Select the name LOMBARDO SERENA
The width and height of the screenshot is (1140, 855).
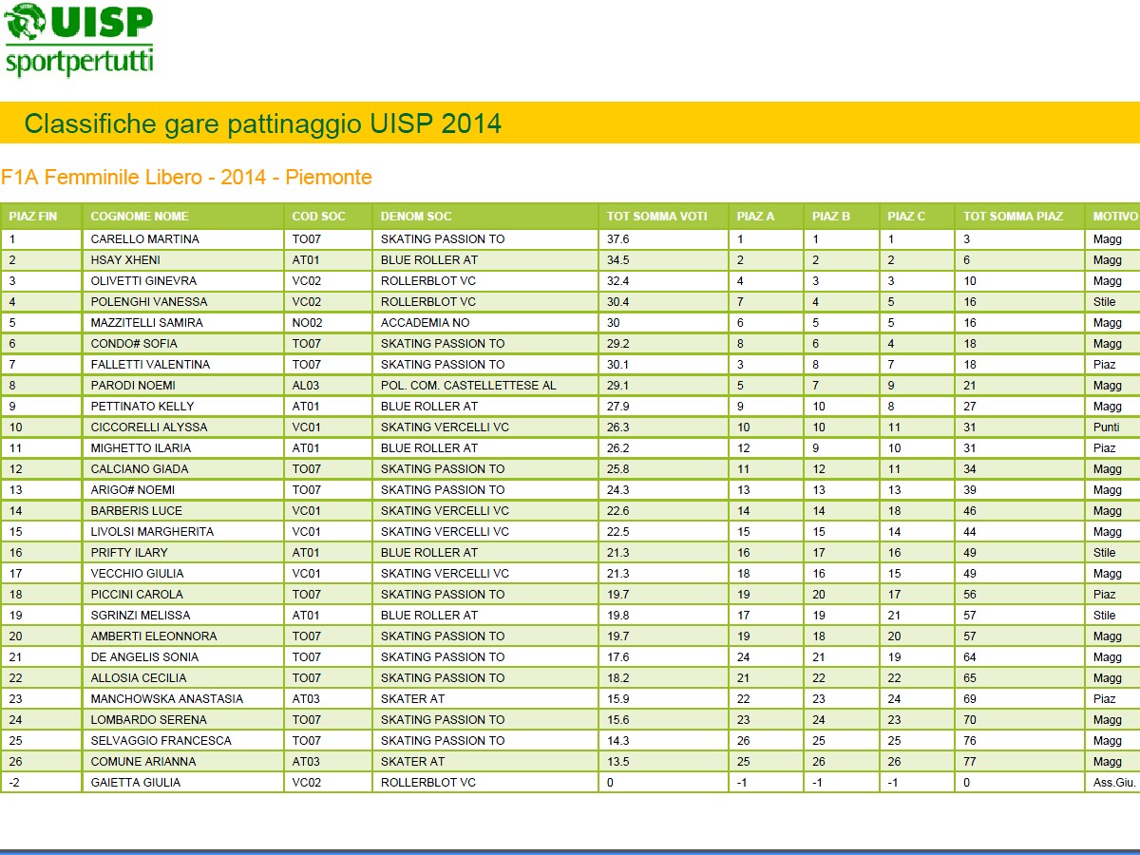[x=149, y=720]
